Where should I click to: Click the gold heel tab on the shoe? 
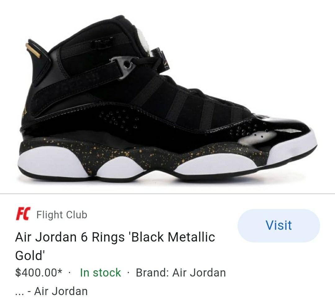tap(33, 50)
